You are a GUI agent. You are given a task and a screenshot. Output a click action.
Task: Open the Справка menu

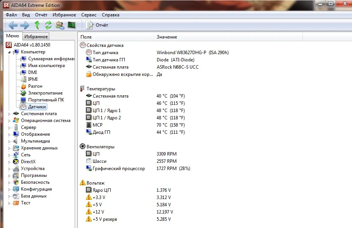click(111, 15)
